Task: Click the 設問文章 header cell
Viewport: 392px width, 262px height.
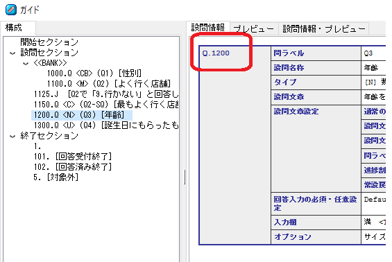Action: (316, 97)
